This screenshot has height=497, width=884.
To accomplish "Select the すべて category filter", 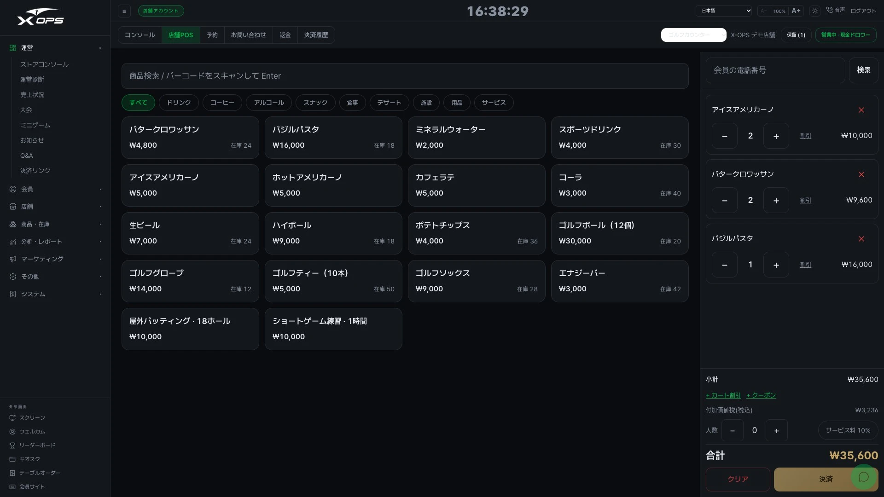I will point(138,103).
